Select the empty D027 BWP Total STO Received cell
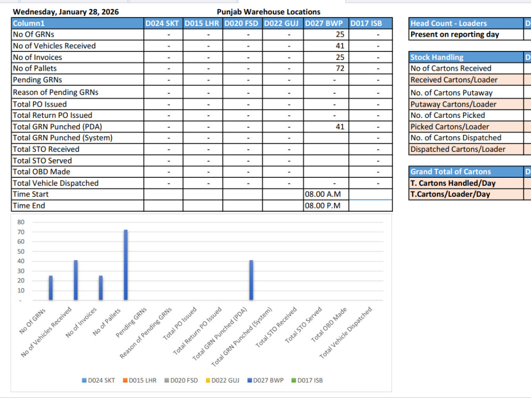The height and width of the screenshot is (398, 531). [x=326, y=149]
